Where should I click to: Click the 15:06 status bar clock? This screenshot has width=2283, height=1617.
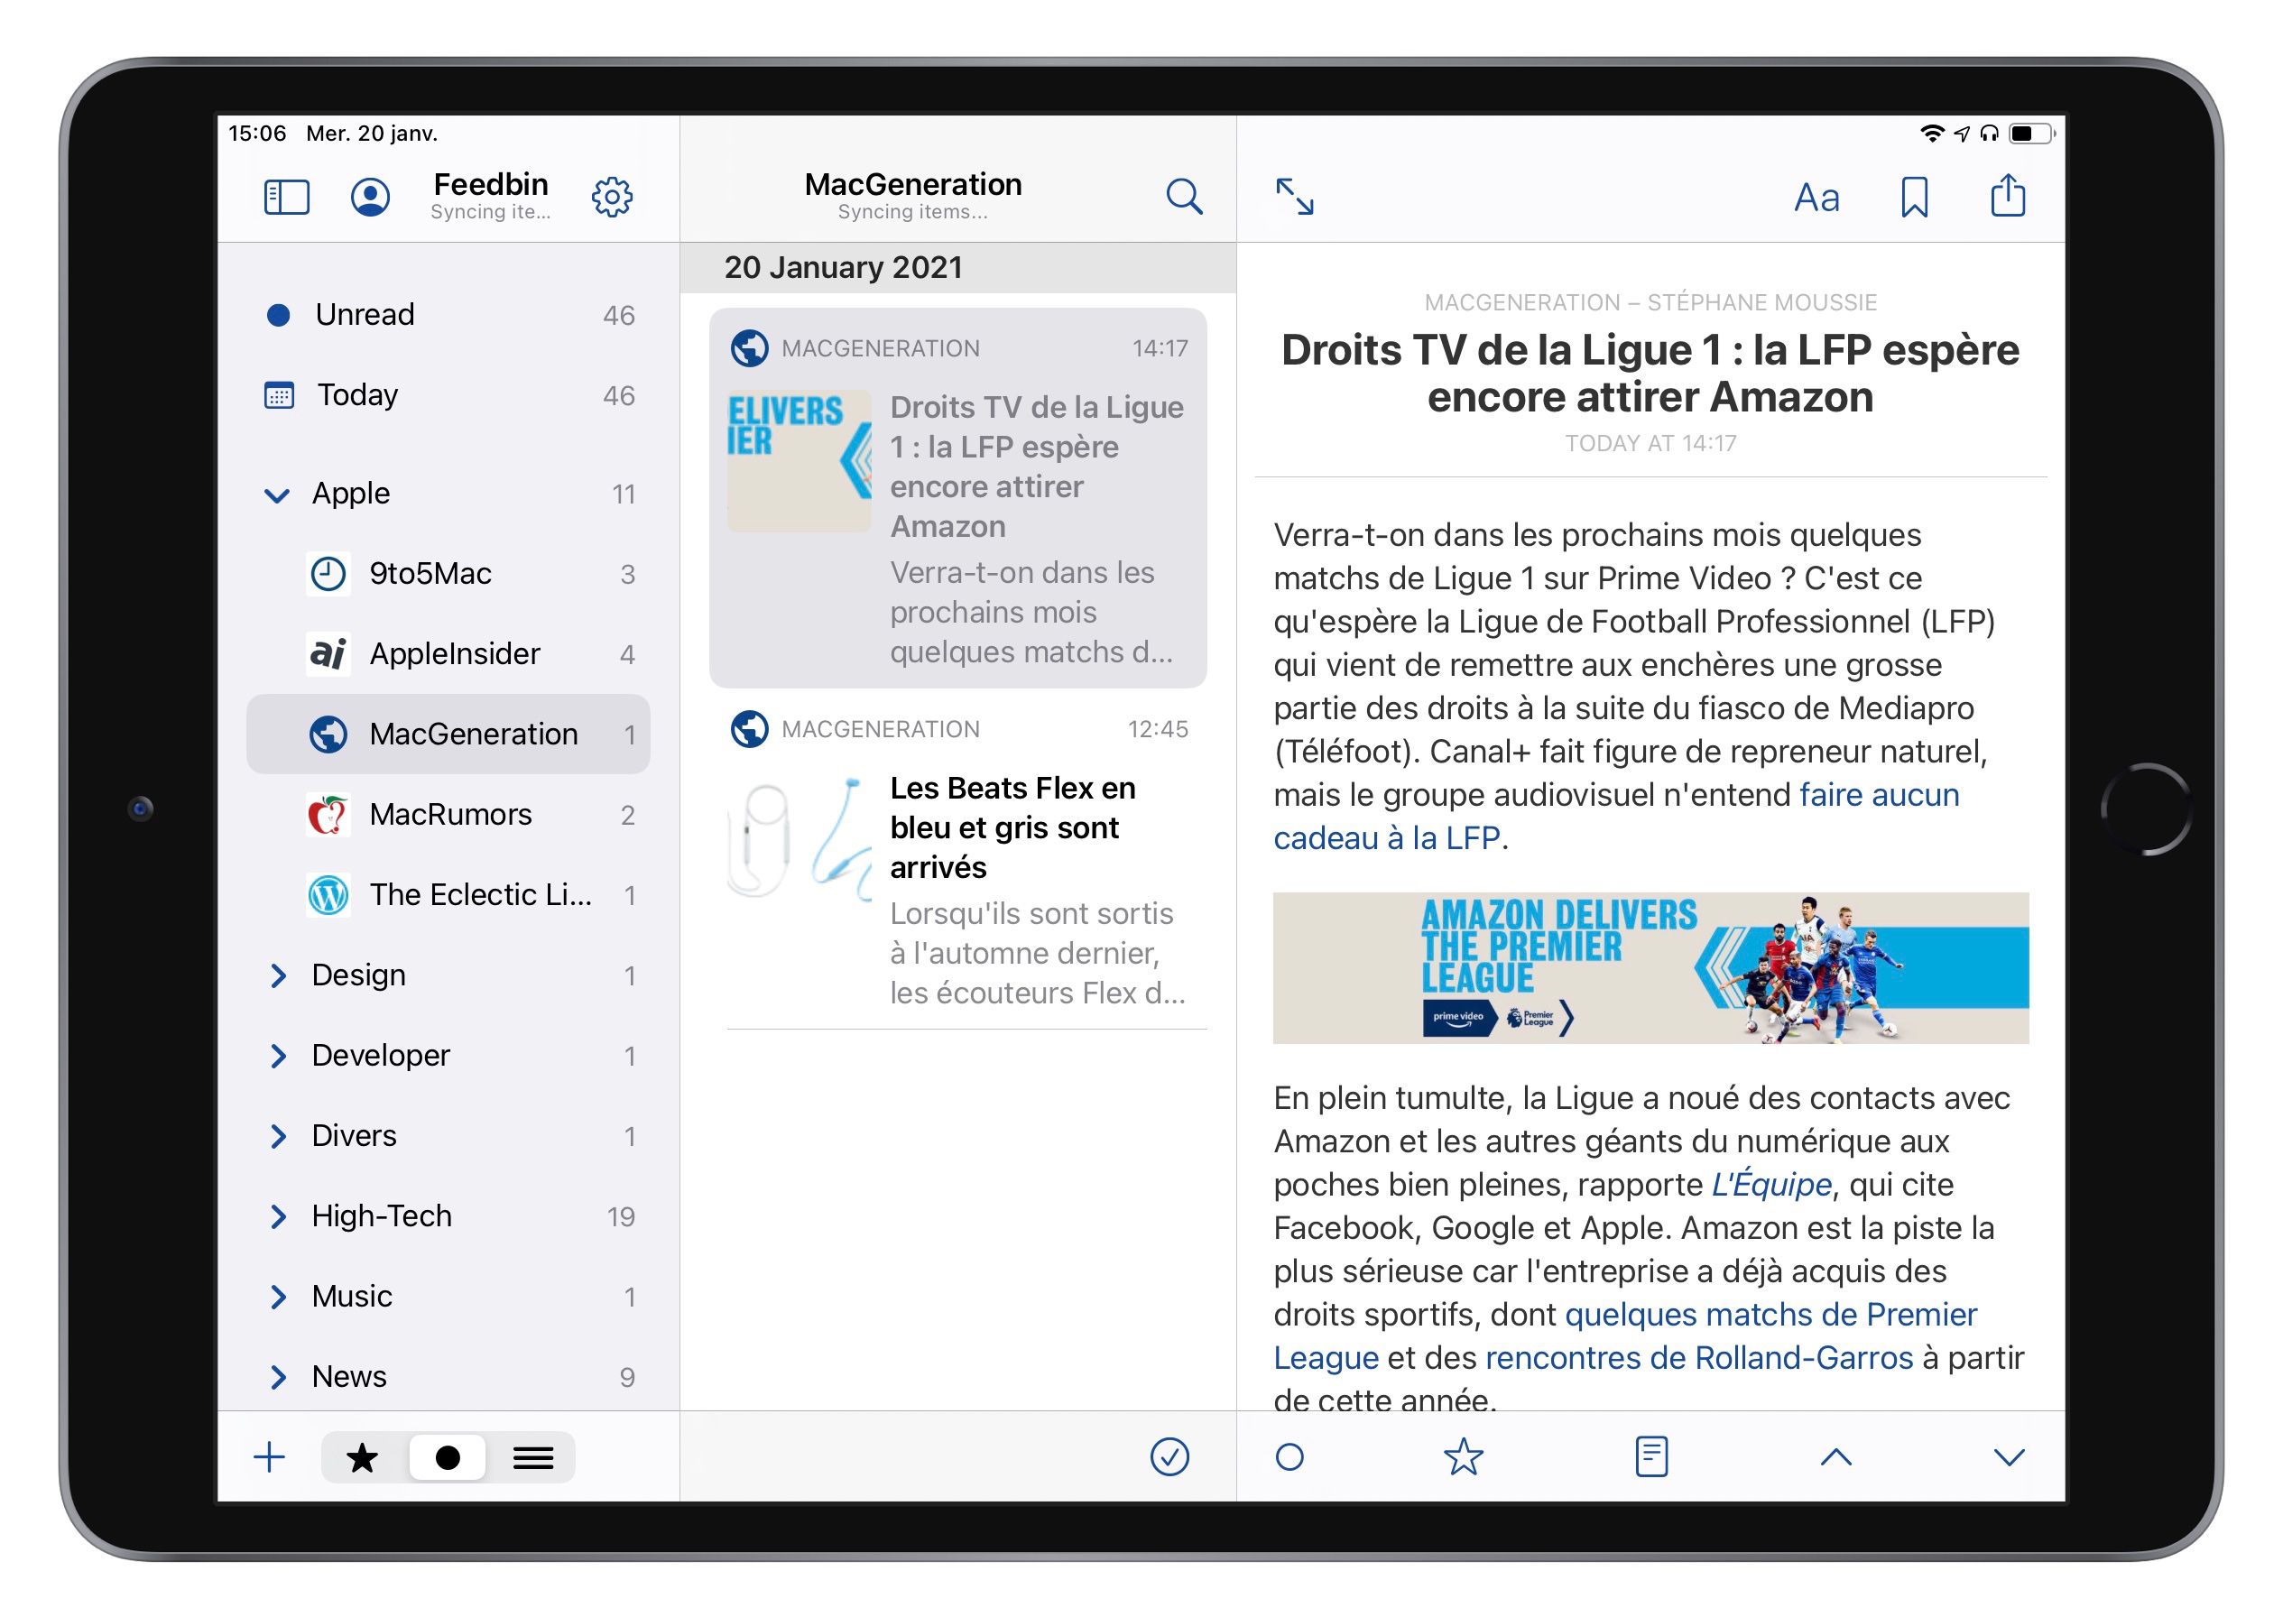coord(257,134)
